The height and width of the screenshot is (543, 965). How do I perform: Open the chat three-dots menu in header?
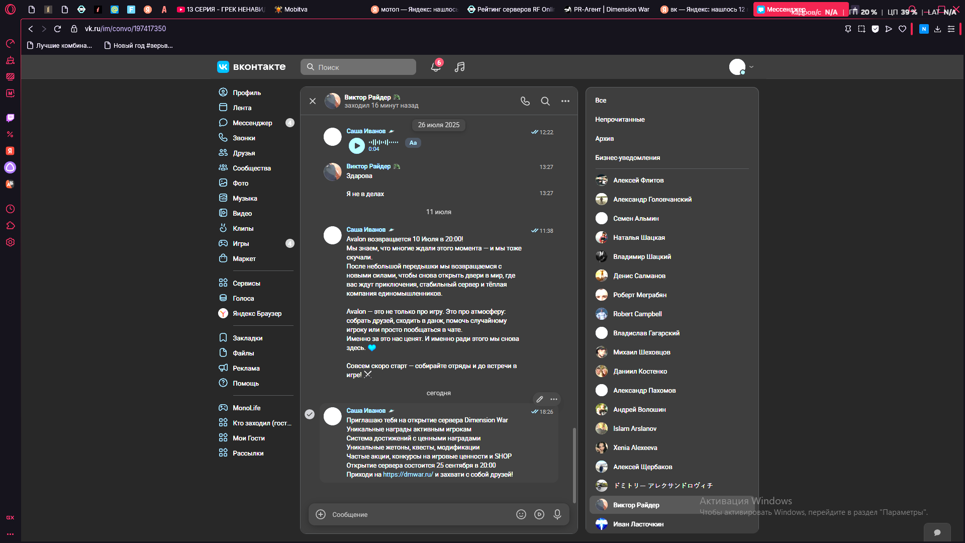tap(565, 101)
